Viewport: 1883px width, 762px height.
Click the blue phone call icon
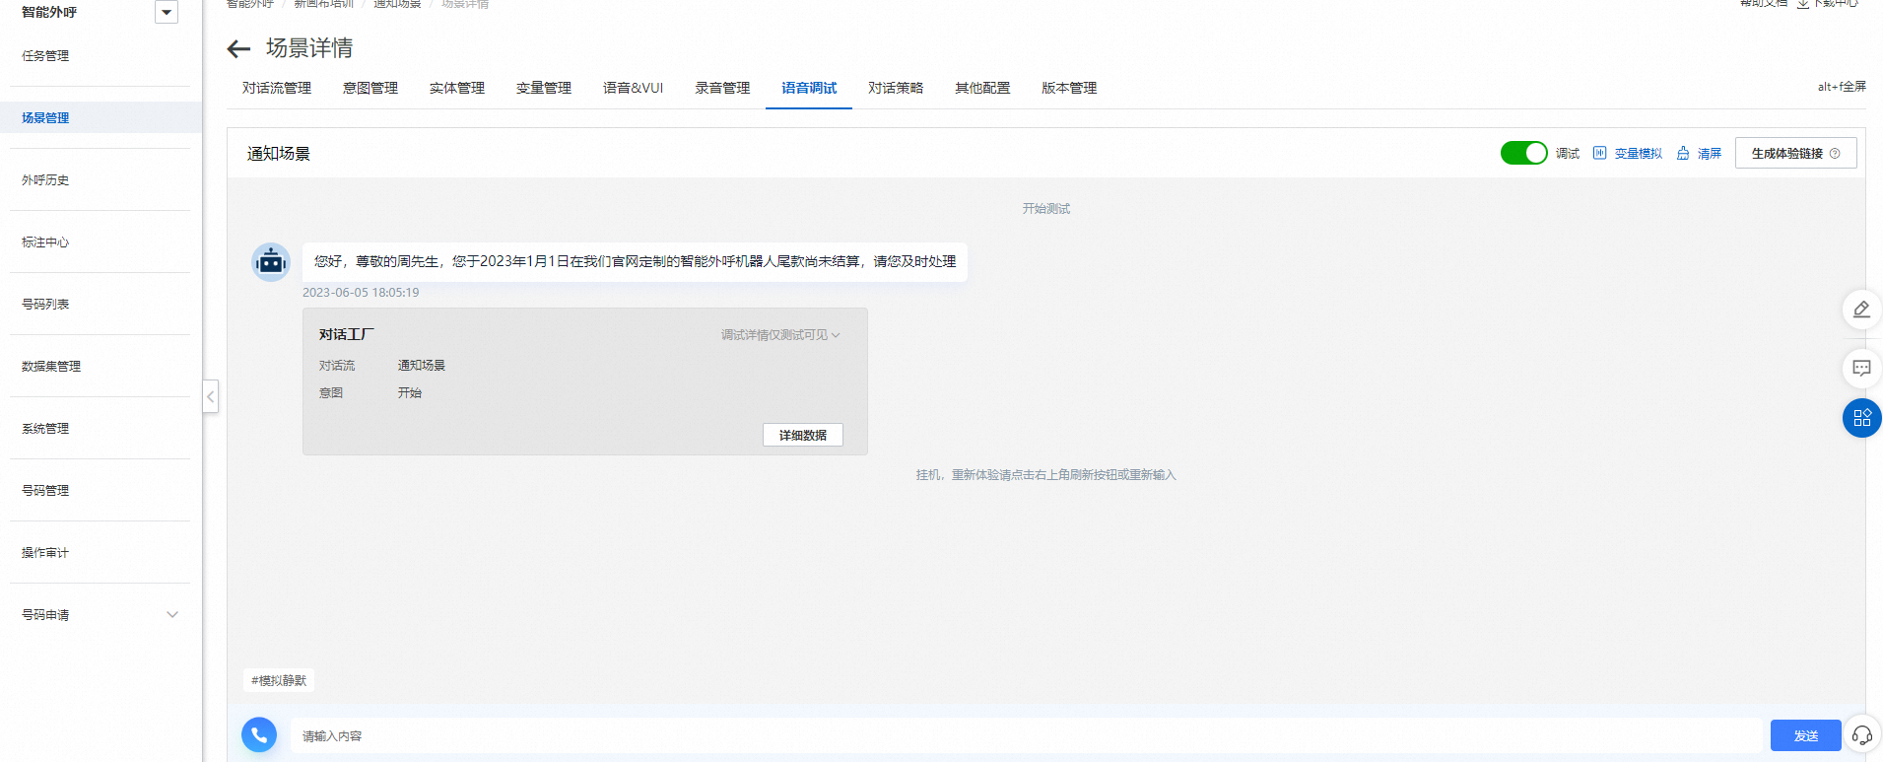point(259,734)
